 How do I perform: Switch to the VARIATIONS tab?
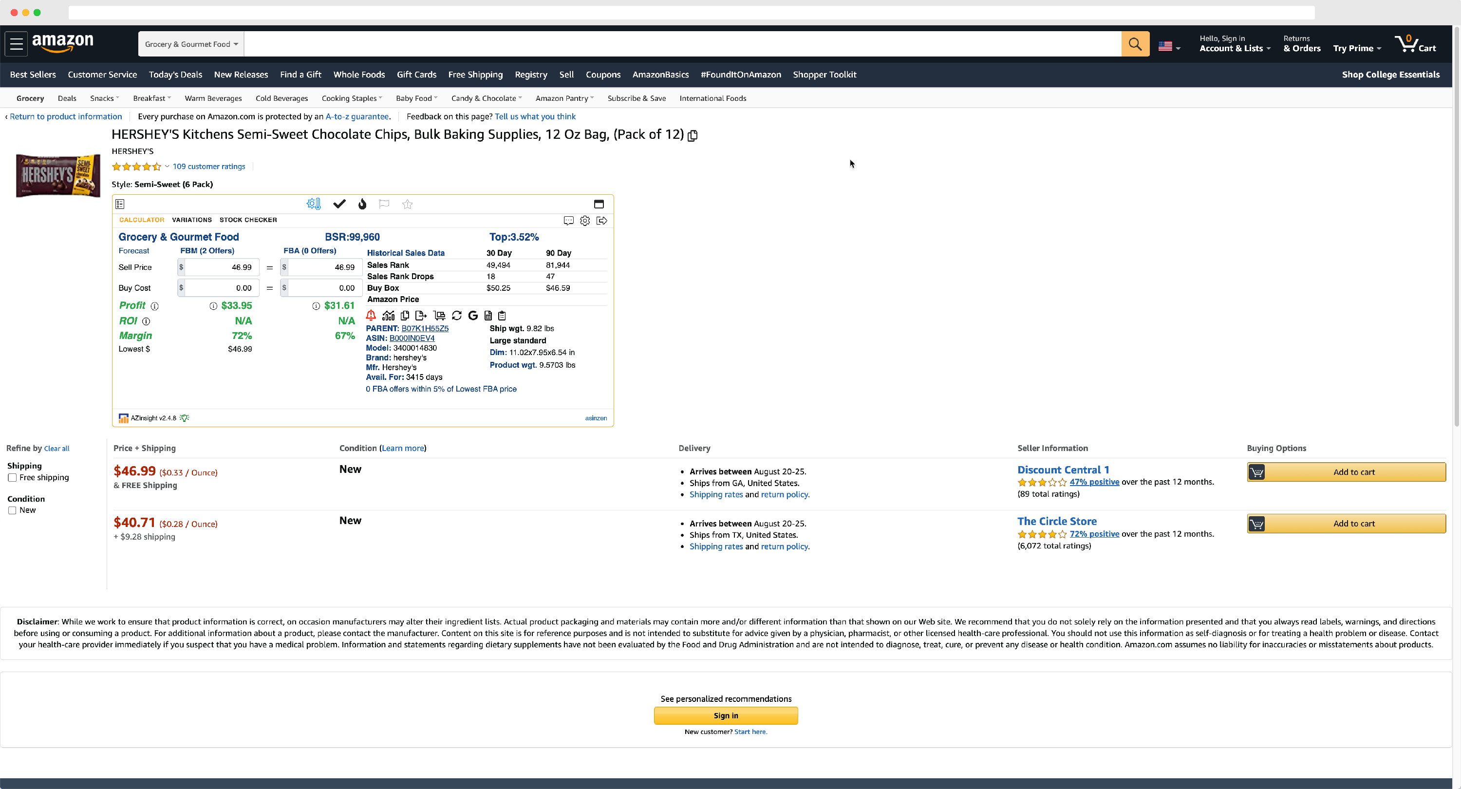[192, 220]
